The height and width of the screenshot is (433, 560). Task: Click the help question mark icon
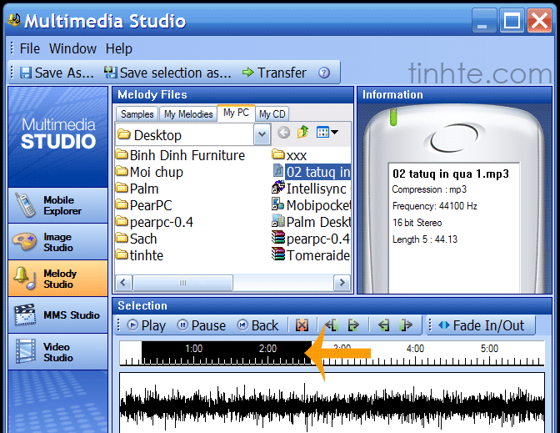click(x=324, y=73)
